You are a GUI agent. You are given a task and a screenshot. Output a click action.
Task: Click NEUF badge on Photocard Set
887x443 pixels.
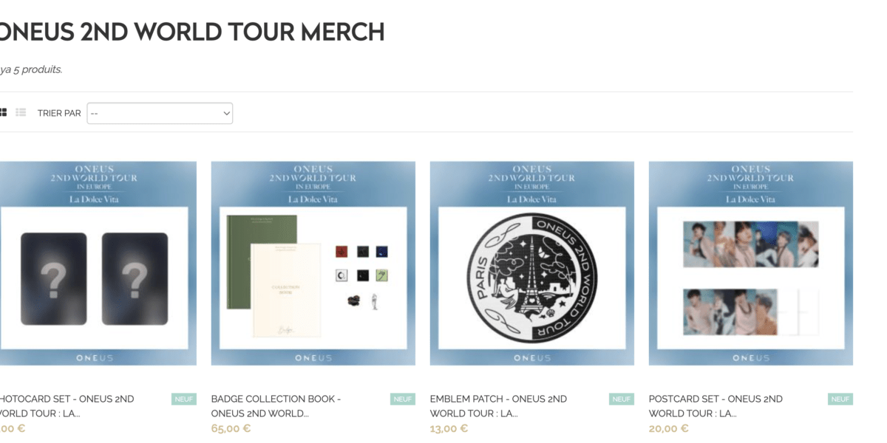point(184,399)
